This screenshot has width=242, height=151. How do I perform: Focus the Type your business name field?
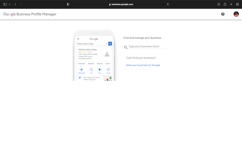point(147,46)
